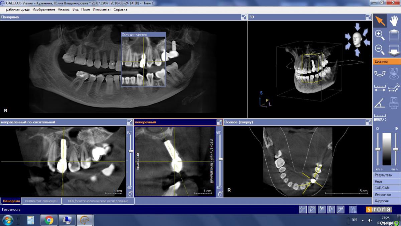This screenshot has height=226, width=401.
Task: Click the zoom out magnifier icon
Action: (x=380, y=49)
